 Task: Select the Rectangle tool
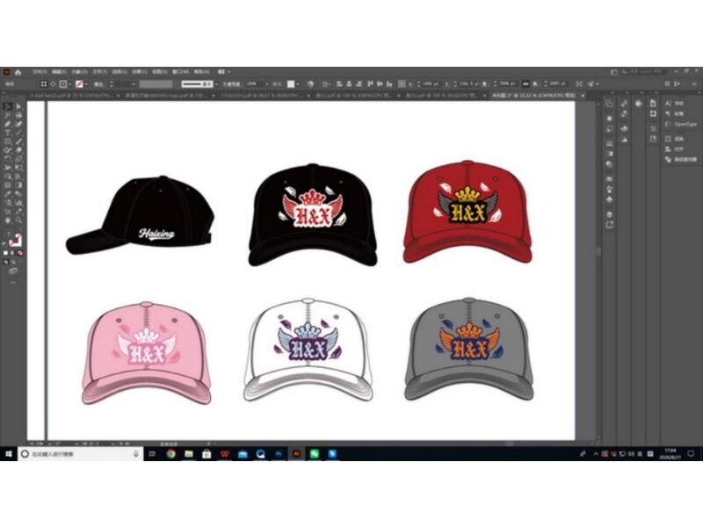tap(8, 141)
